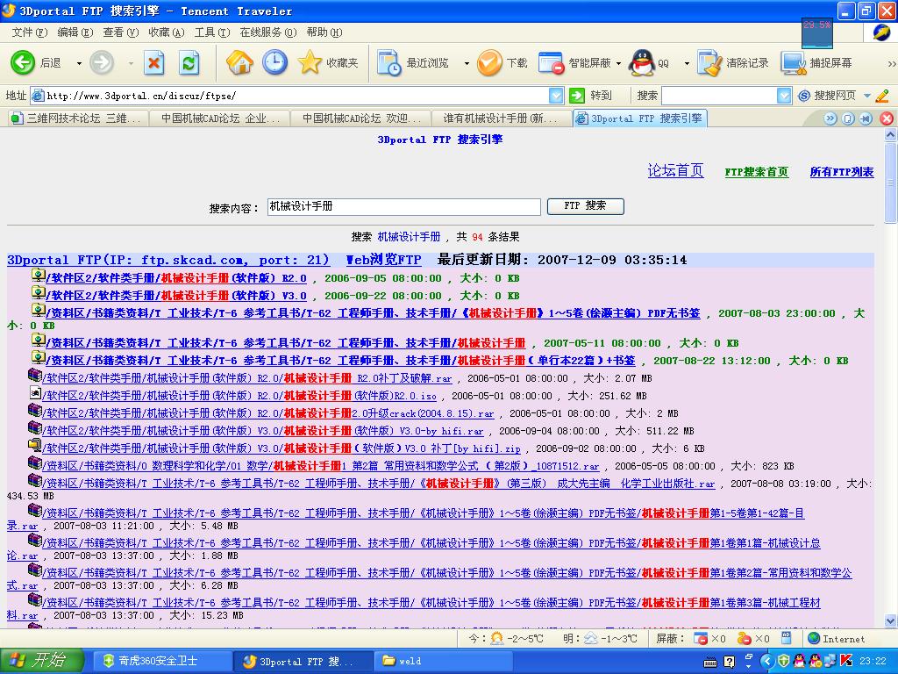Open the 机械设计手册(软件版) R2.0 folder link
The width and height of the screenshot is (898, 674).
click(175, 278)
